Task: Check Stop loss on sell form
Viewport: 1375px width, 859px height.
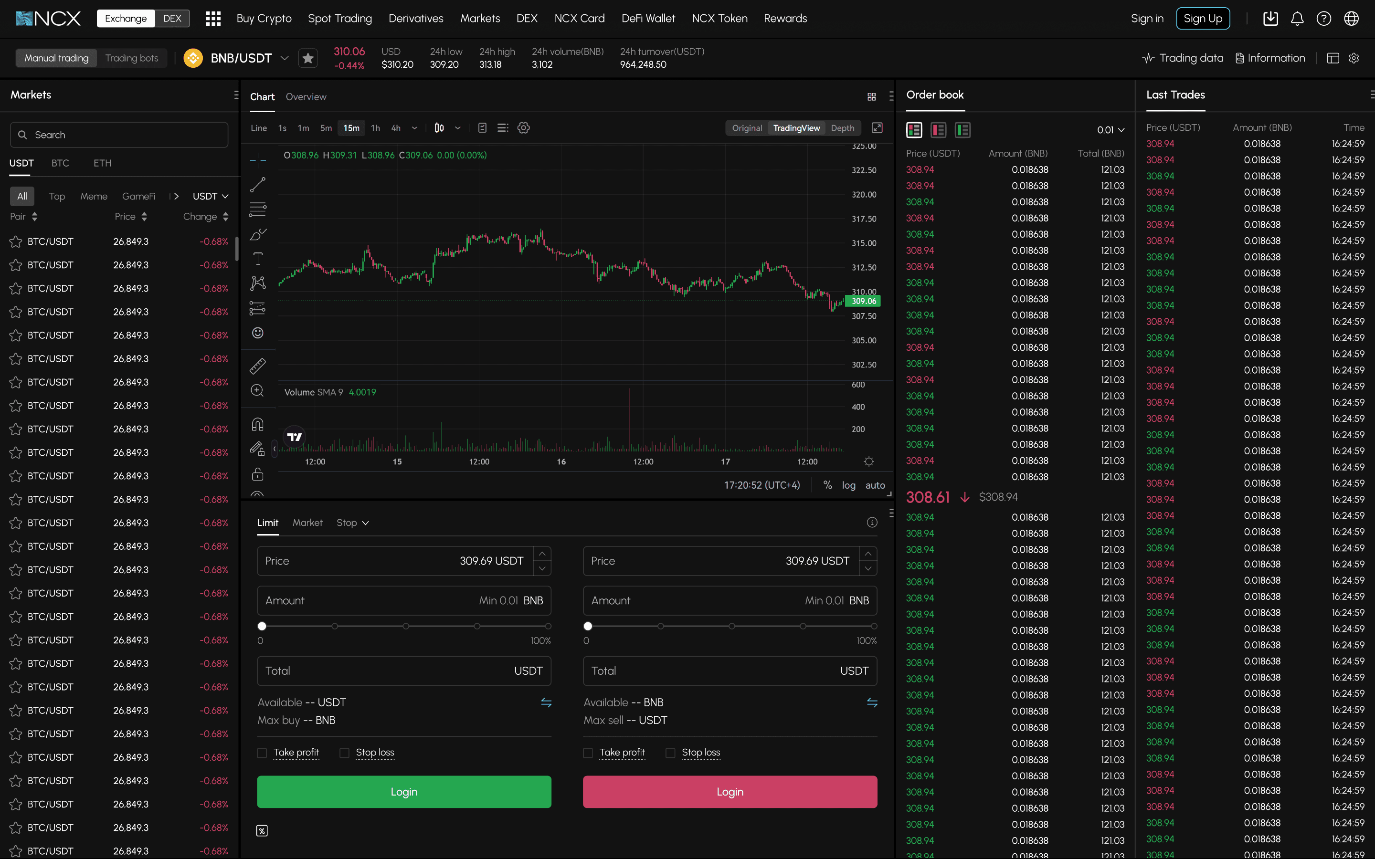Action: [x=670, y=753]
